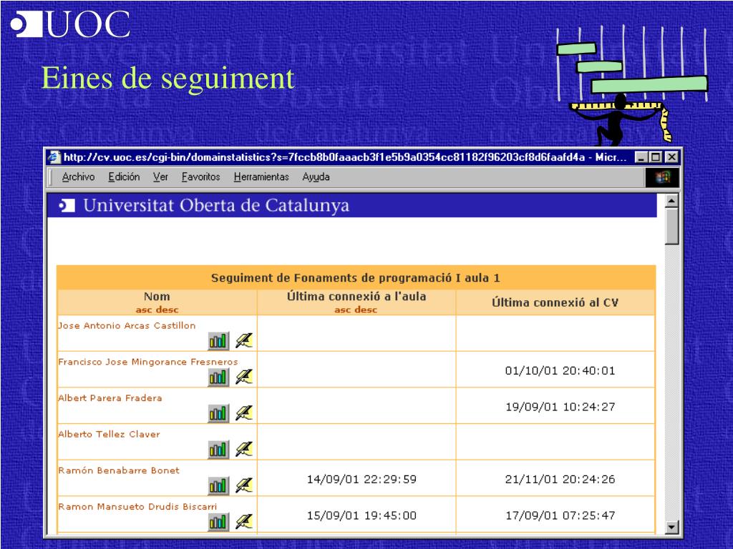Image resolution: width=733 pixels, height=549 pixels.
Task: Click the write-message icon for Francisco Jose Mingorance Fresneros
Action: pos(243,377)
